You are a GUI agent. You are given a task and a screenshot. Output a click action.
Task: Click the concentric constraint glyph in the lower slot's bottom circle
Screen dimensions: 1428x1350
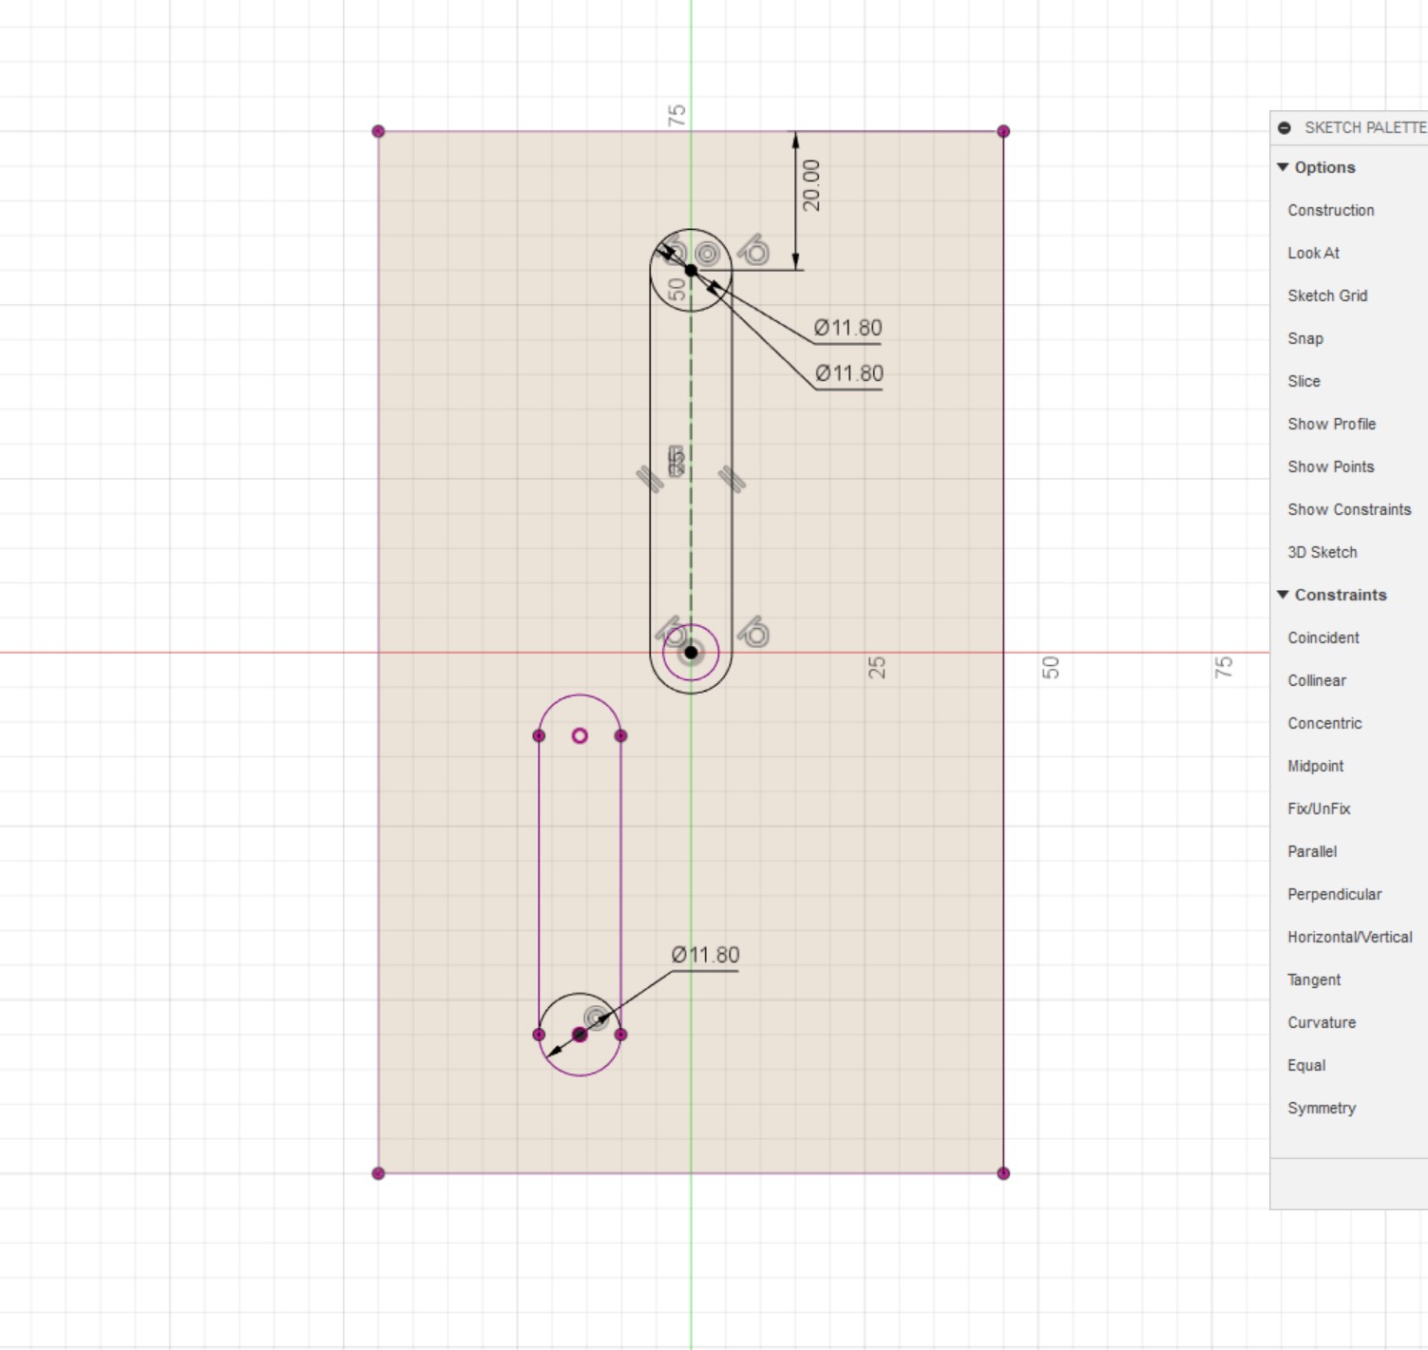pyautogui.click(x=596, y=1017)
